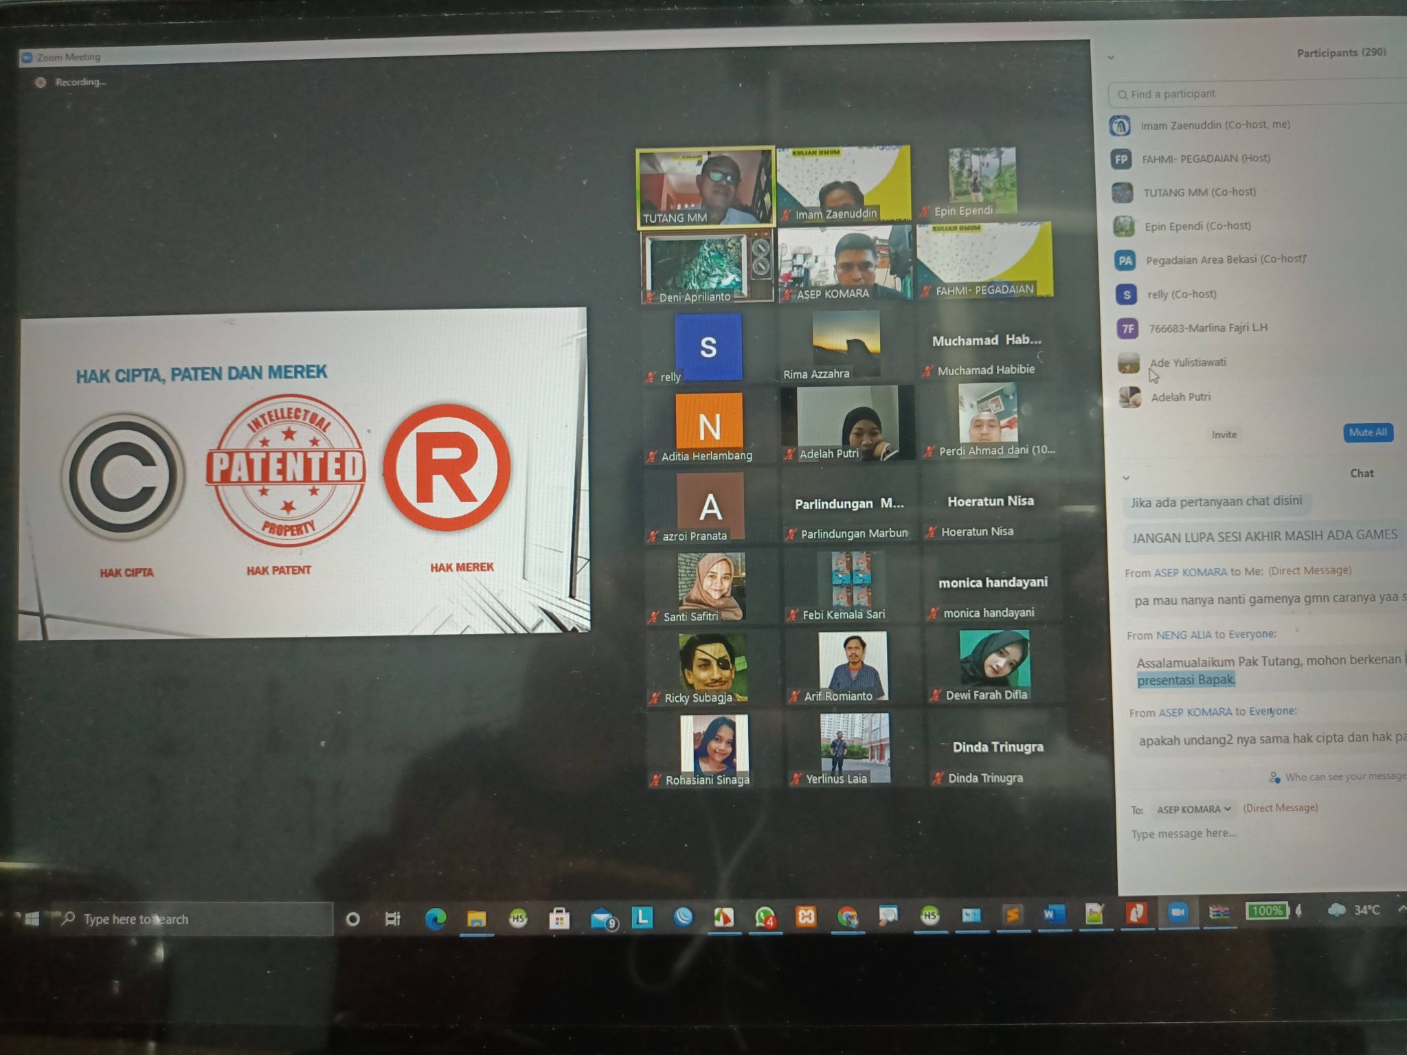
Task: Show hidden system tray icons
Action: [x=1401, y=908]
